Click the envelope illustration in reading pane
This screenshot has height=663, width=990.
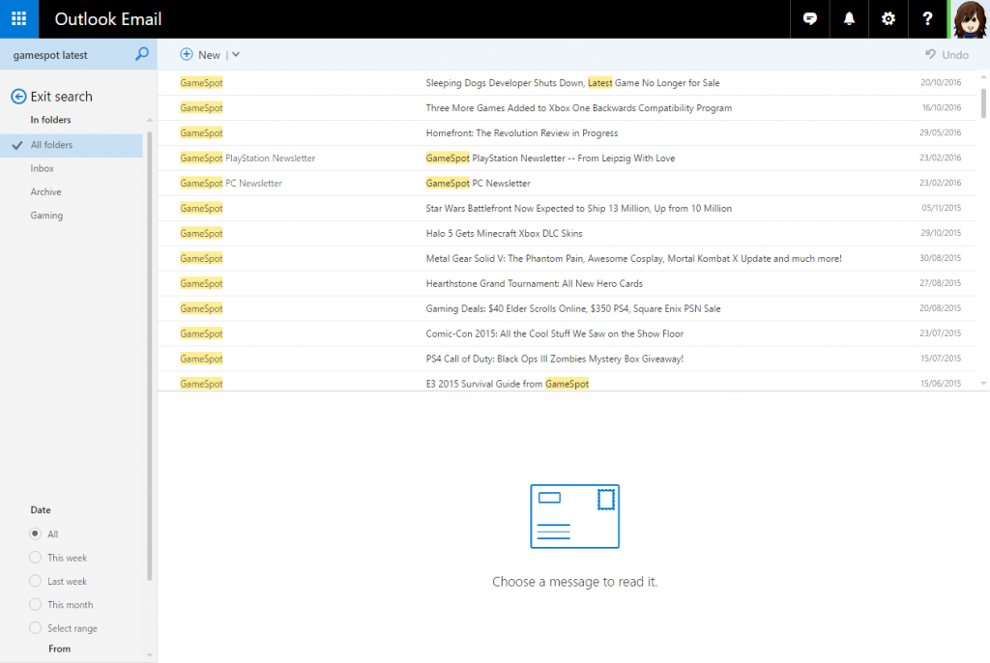pos(574,516)
